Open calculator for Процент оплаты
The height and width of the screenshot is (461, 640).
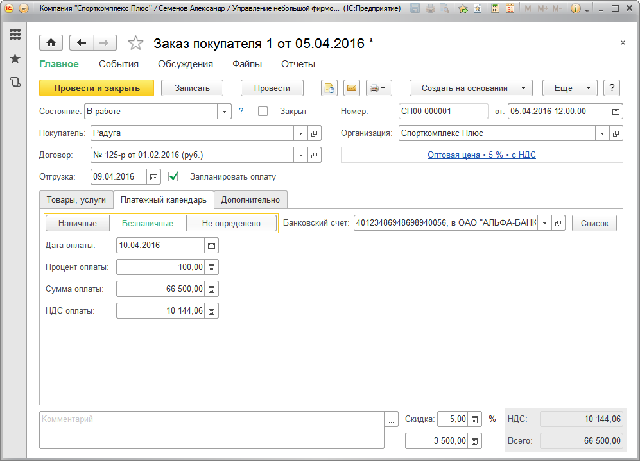(211, 267)
